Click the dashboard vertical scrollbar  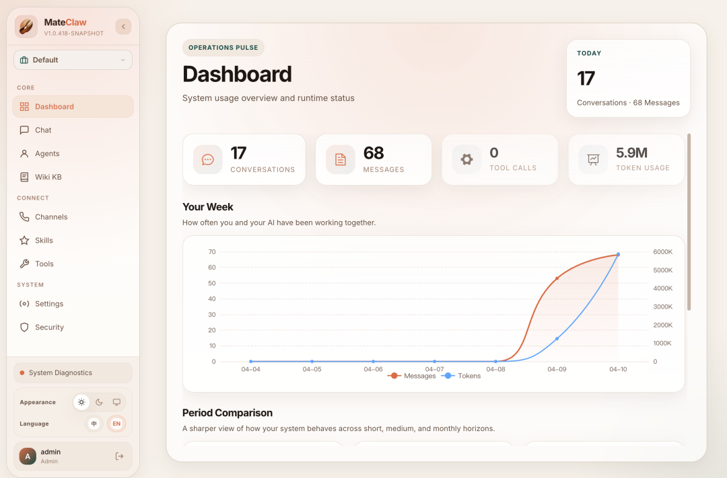[689, 222]
